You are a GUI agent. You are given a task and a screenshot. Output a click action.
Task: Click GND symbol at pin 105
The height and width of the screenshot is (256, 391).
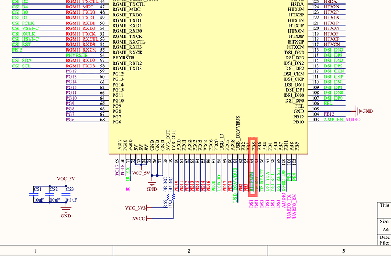(362, 111)
